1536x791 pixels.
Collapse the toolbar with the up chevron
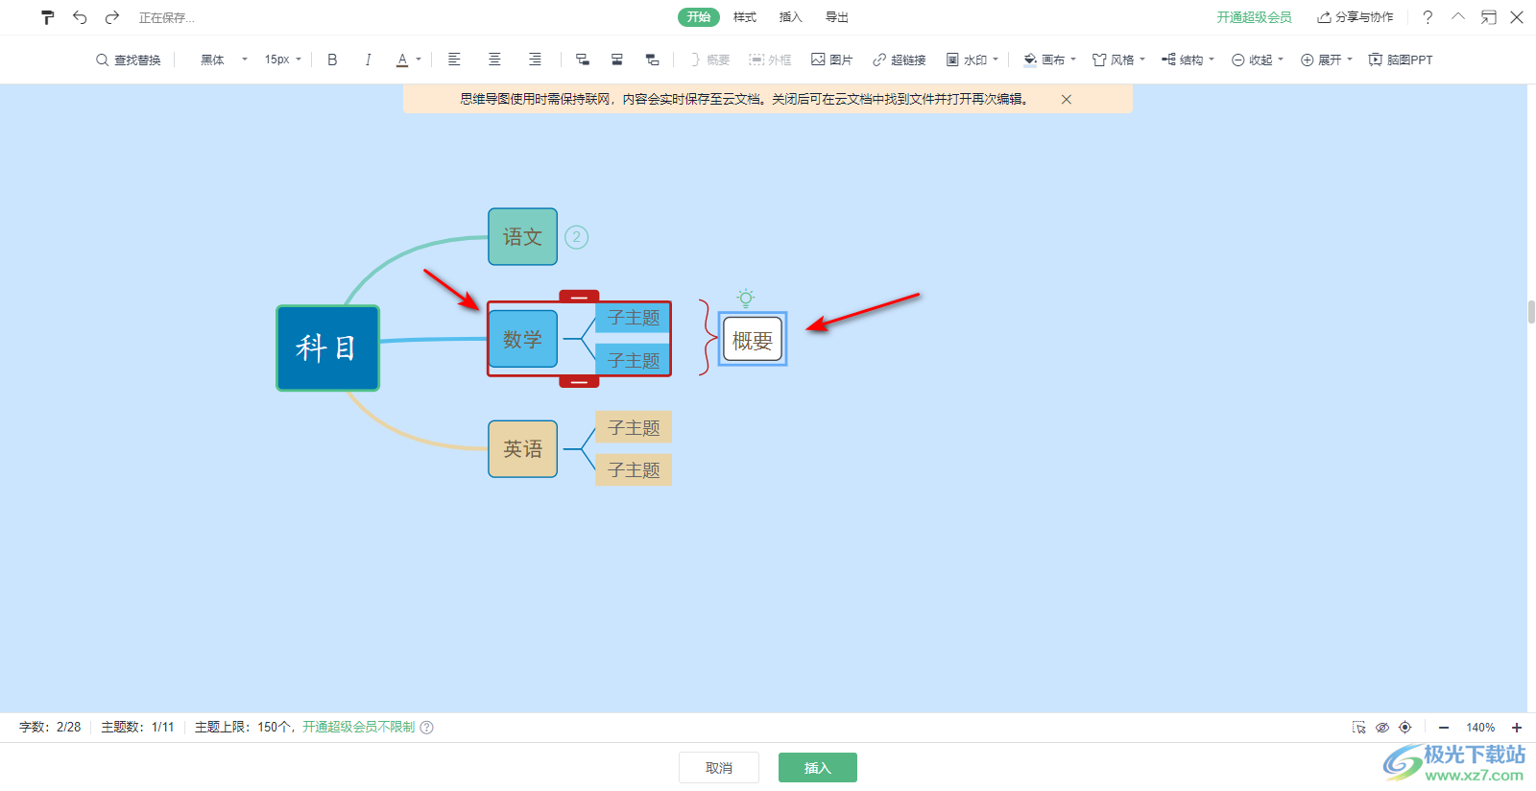pyautogui.click(x=1458, y=17)
